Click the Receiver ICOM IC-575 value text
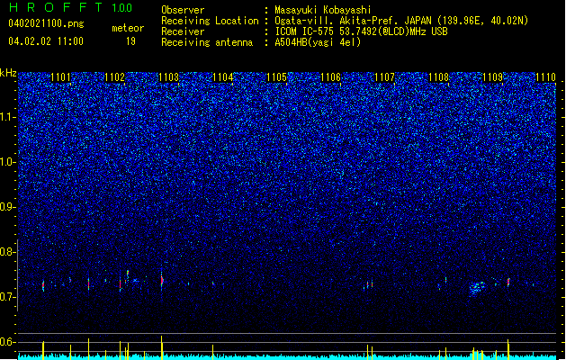566x360 pixels. [x=362, y=31]
